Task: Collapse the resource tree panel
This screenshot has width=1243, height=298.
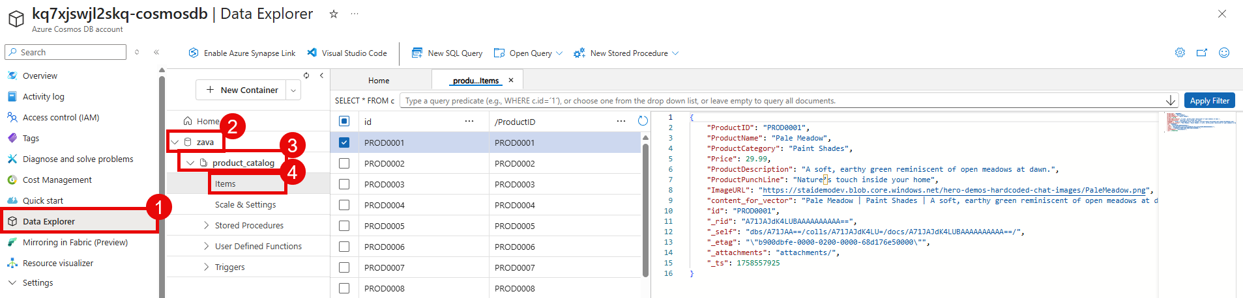Action: 321,75
